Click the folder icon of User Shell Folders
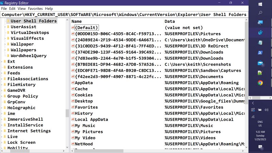Image resolution: width=272 pixels, height=153 pixels. [x=8, y=21]
